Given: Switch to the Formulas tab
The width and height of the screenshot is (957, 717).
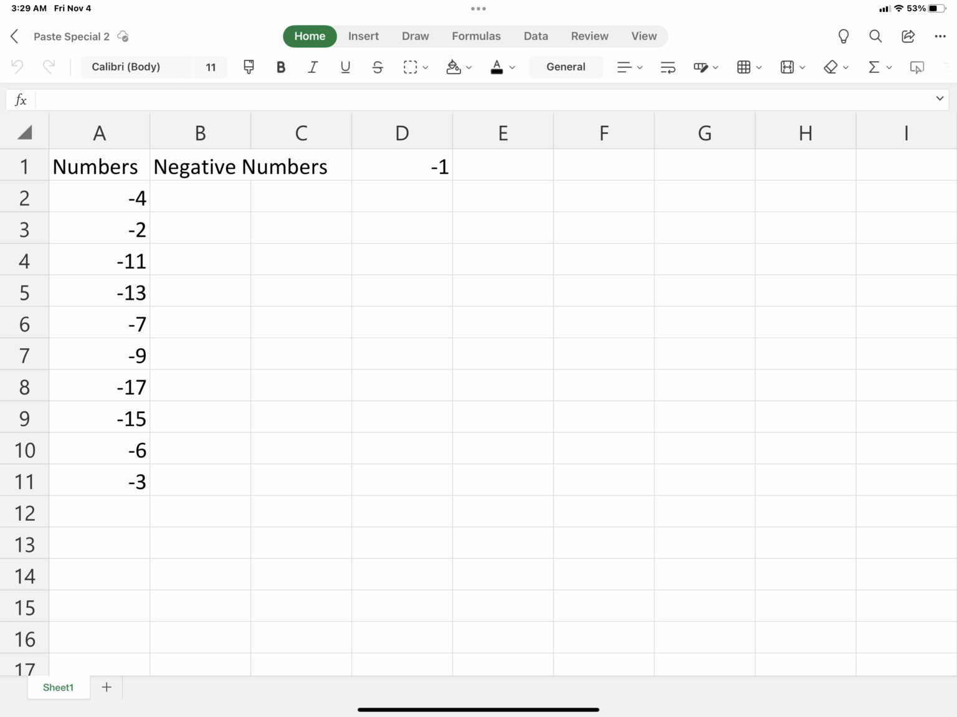Looking at the screenshot, I should (476, 36).
